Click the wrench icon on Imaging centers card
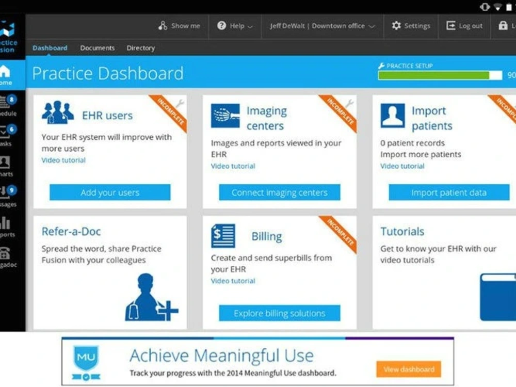 point(349,104)
